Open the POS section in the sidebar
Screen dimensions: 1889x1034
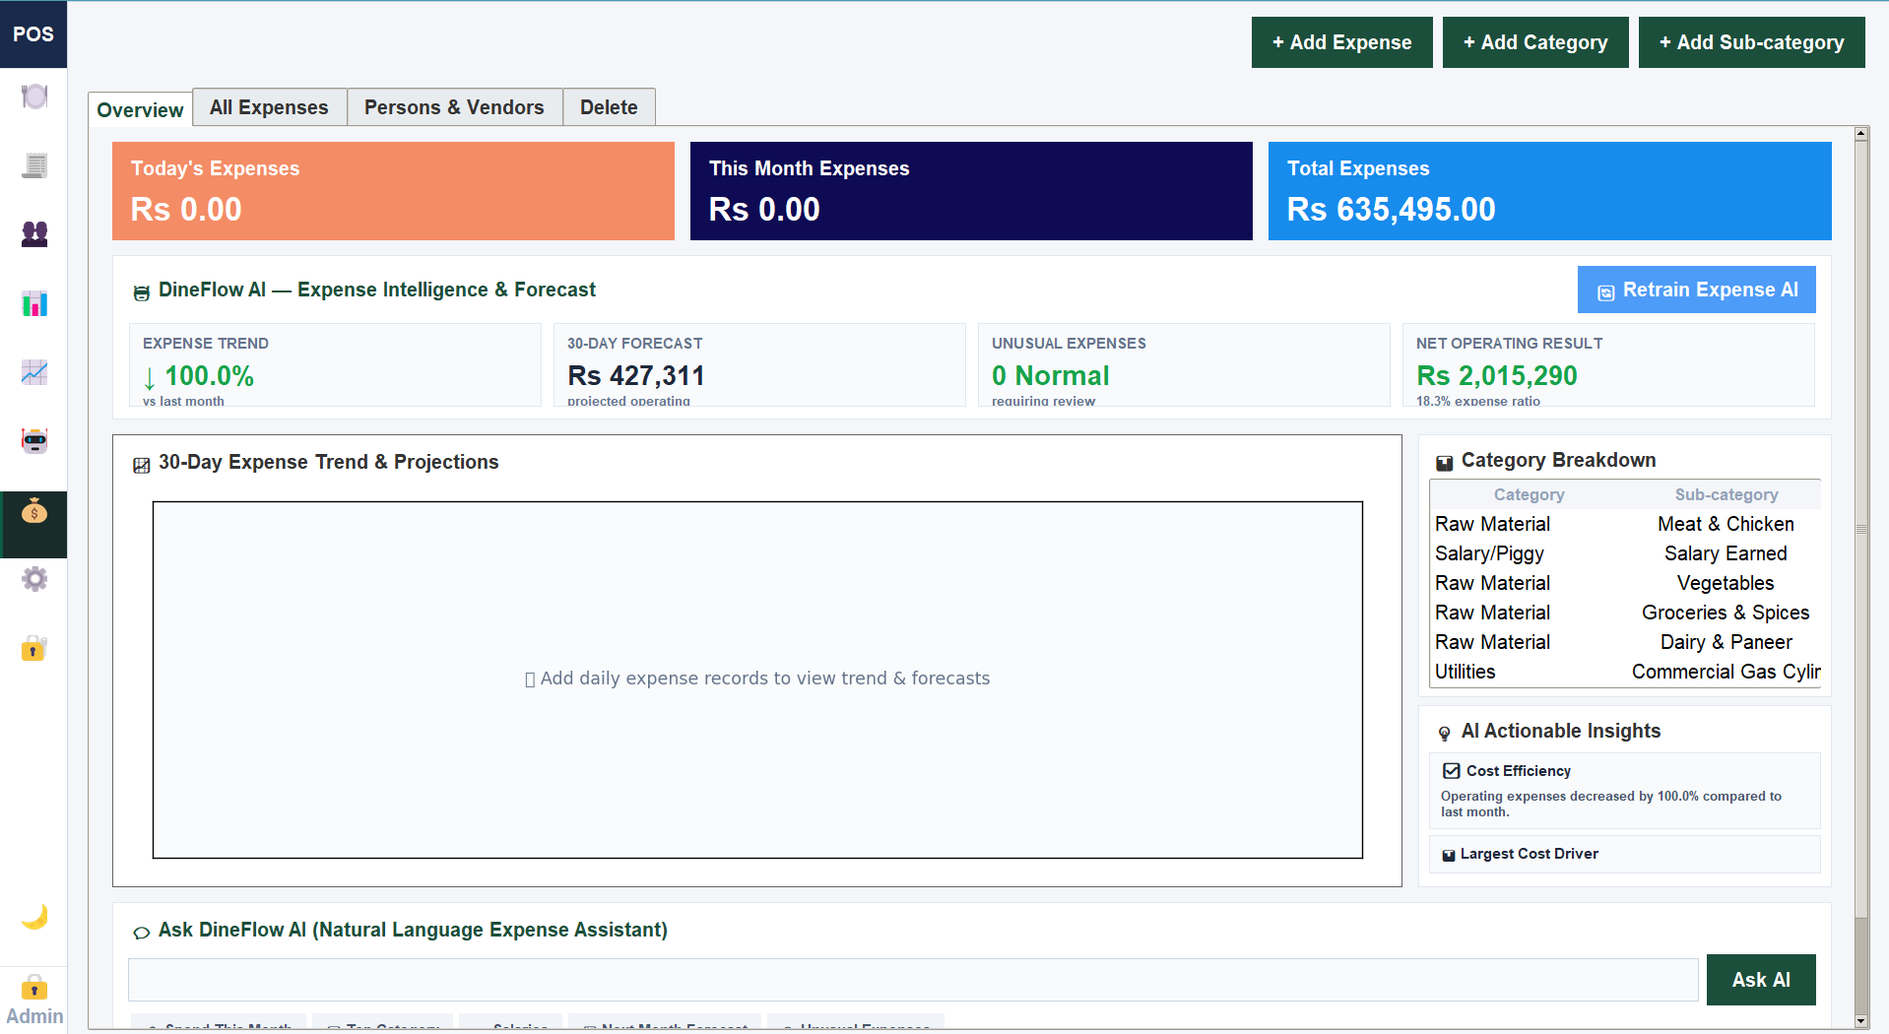tap(33, 34)
